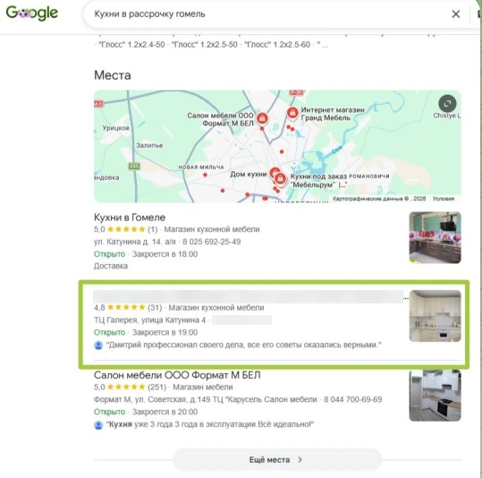Click review text Дмитрий профессионал своего дела

click(244, 345)
